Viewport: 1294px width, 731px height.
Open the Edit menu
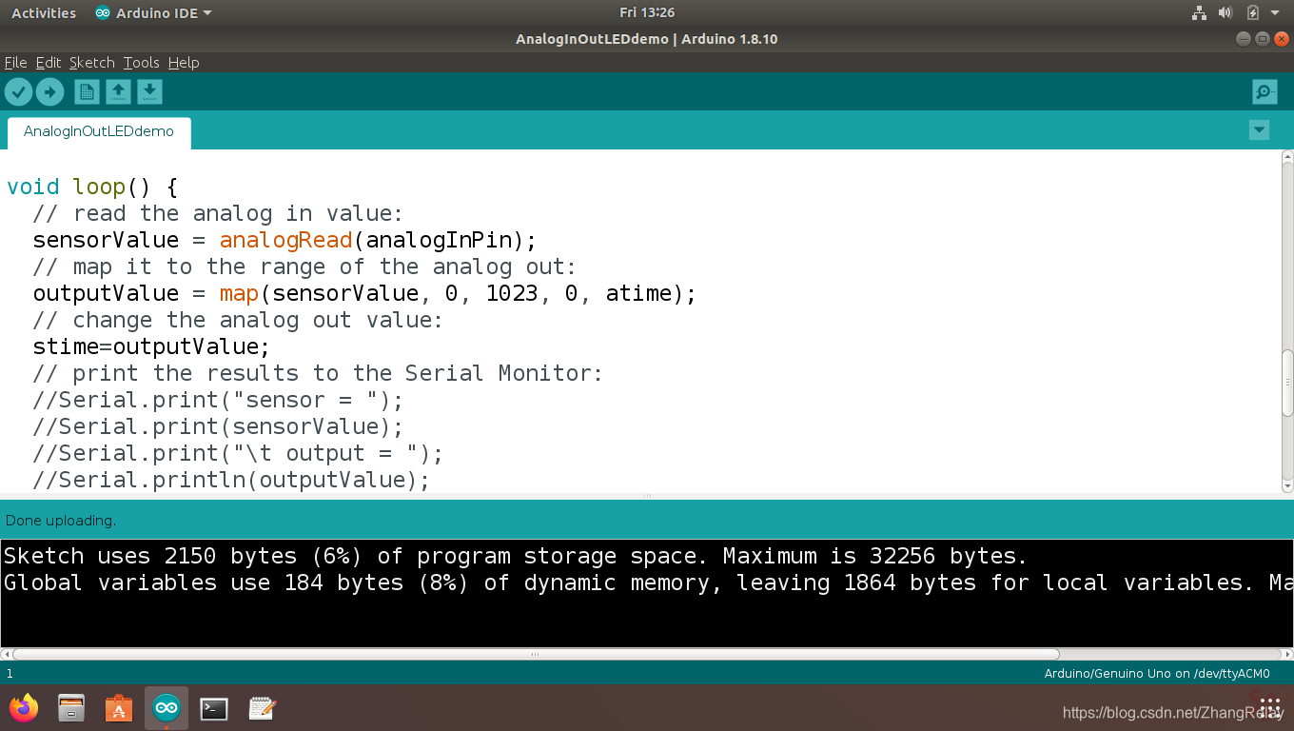(49, 62)
